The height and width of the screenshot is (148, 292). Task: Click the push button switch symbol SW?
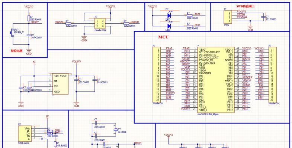click(12, 33)
